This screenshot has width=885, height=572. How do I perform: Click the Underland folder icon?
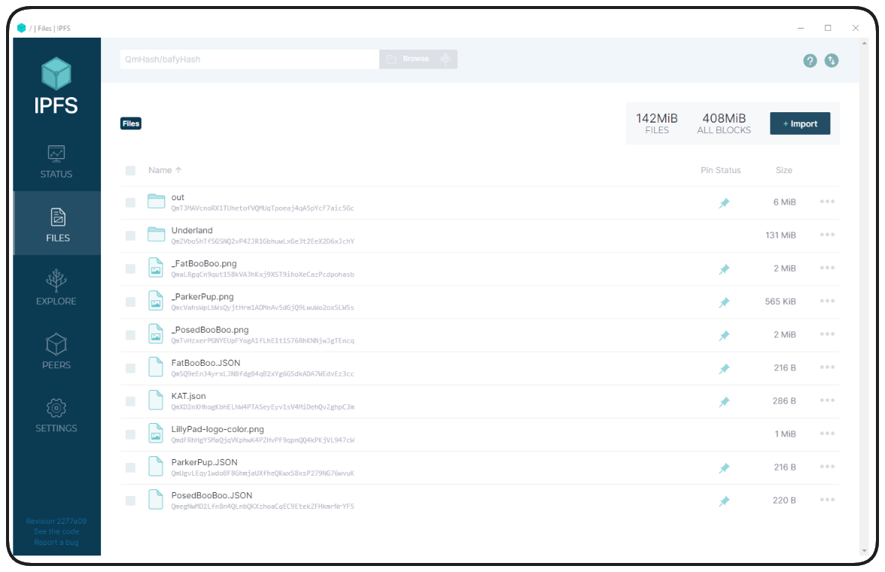click(156, 234)
